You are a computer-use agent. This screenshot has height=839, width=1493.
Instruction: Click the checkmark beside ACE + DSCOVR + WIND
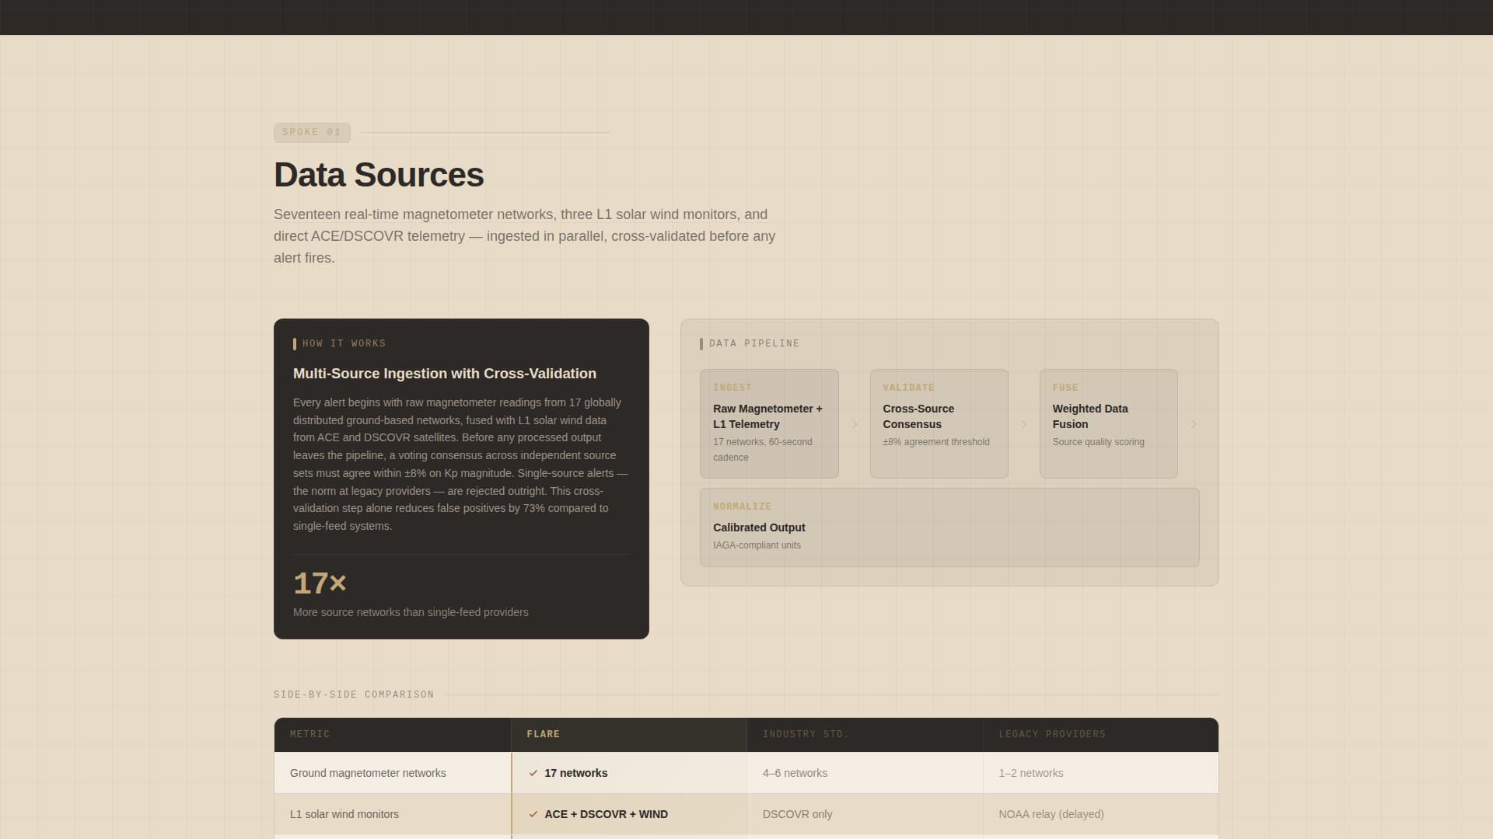pyautogui.click(x=533, y=814)
